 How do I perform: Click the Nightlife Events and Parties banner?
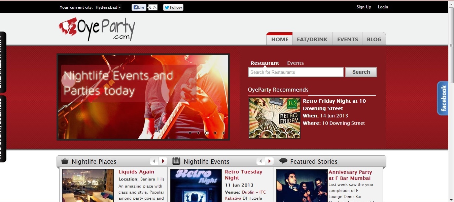[x=143, y=97]
